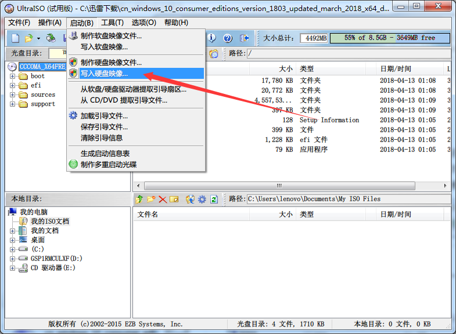This screenshot has width=456, height=334.
Task: Click the upper 日期/时间 column header
Action: (410, 69)
